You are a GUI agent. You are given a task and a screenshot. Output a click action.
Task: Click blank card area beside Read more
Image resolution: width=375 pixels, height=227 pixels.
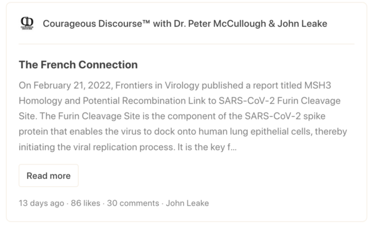215,176
